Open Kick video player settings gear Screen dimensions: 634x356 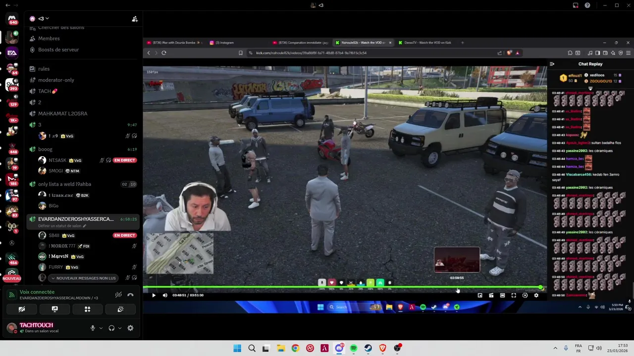click(536, 295)
